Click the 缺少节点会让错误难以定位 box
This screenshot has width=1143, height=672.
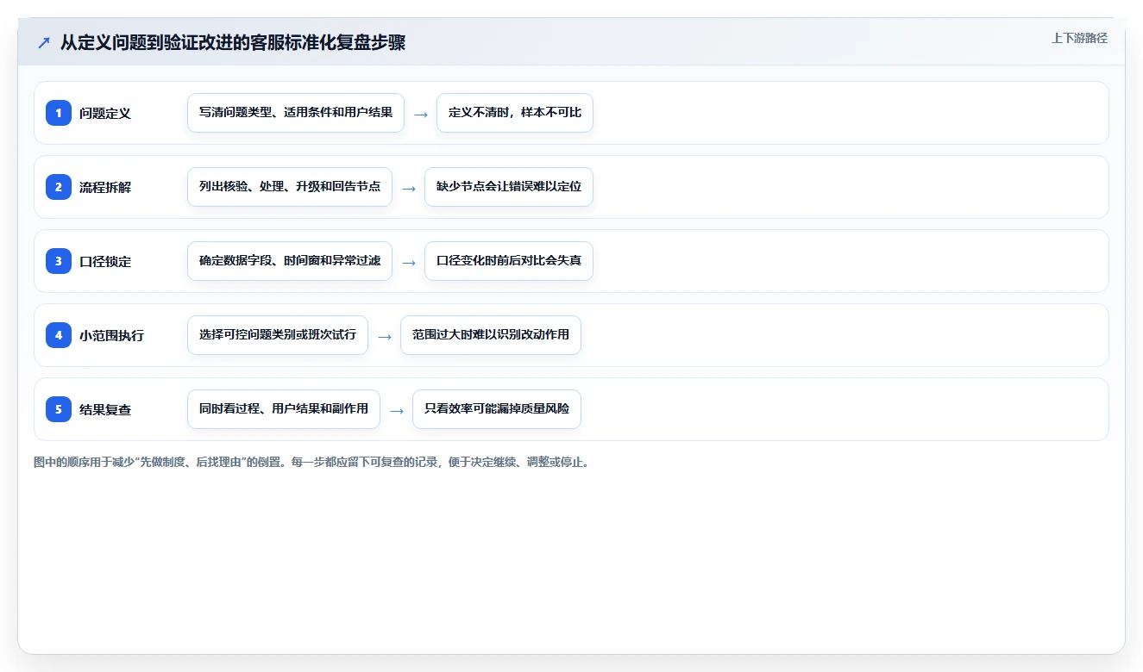[x=509, y=187]
